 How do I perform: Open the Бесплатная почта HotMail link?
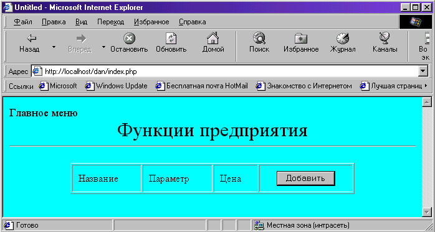coord(202,86)
